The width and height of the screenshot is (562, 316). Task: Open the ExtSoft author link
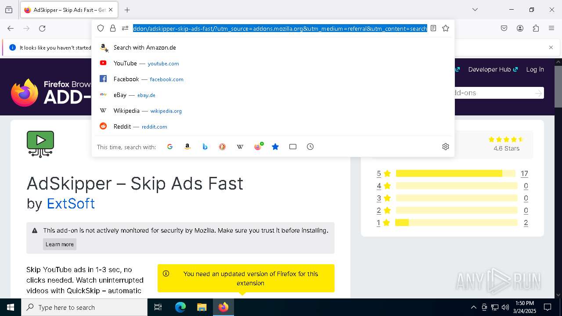(x=71, y=204)
